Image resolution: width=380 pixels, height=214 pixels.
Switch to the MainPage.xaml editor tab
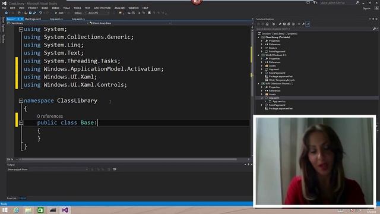pyautogui.click(x=33, y=19)
